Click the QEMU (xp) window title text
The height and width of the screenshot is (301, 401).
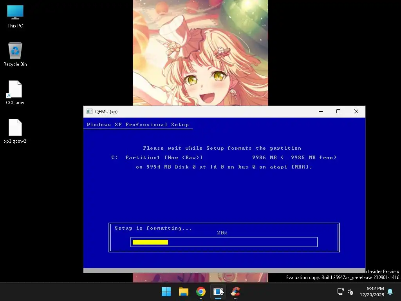point(106,112)
